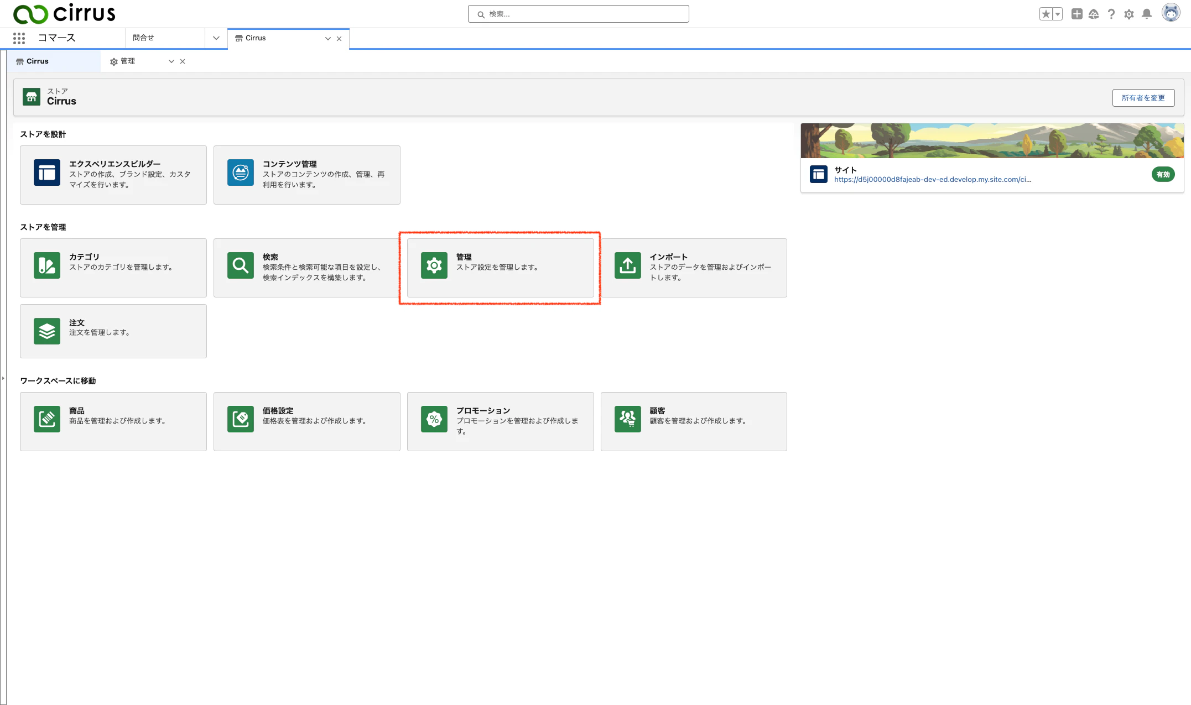The width and height of the screenshot is (1191, 705).
Task: Click the サイト site icon
Action: point(819,174)
